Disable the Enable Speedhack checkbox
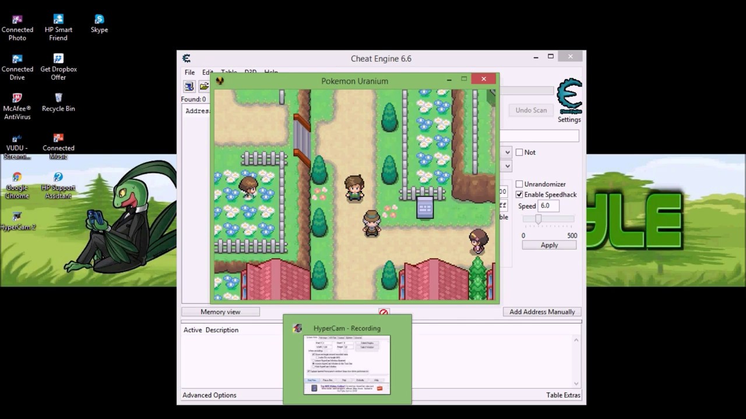 click(519, 195)
